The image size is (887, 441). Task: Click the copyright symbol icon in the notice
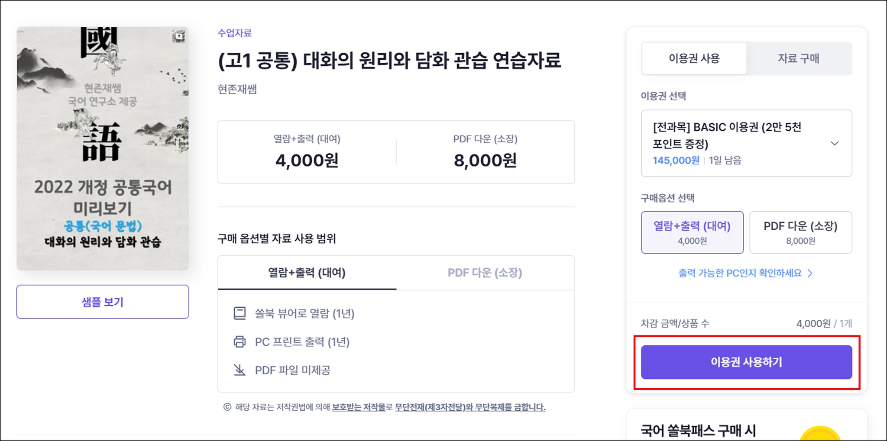point(227,407)
